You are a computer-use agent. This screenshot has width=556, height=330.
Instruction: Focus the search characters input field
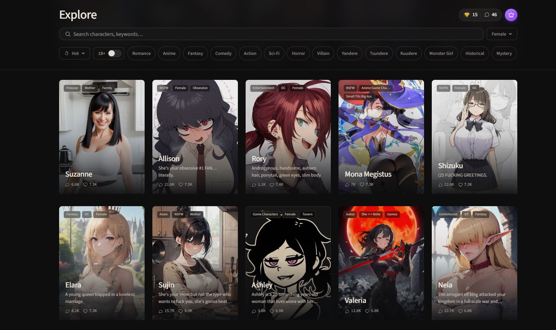271,34
